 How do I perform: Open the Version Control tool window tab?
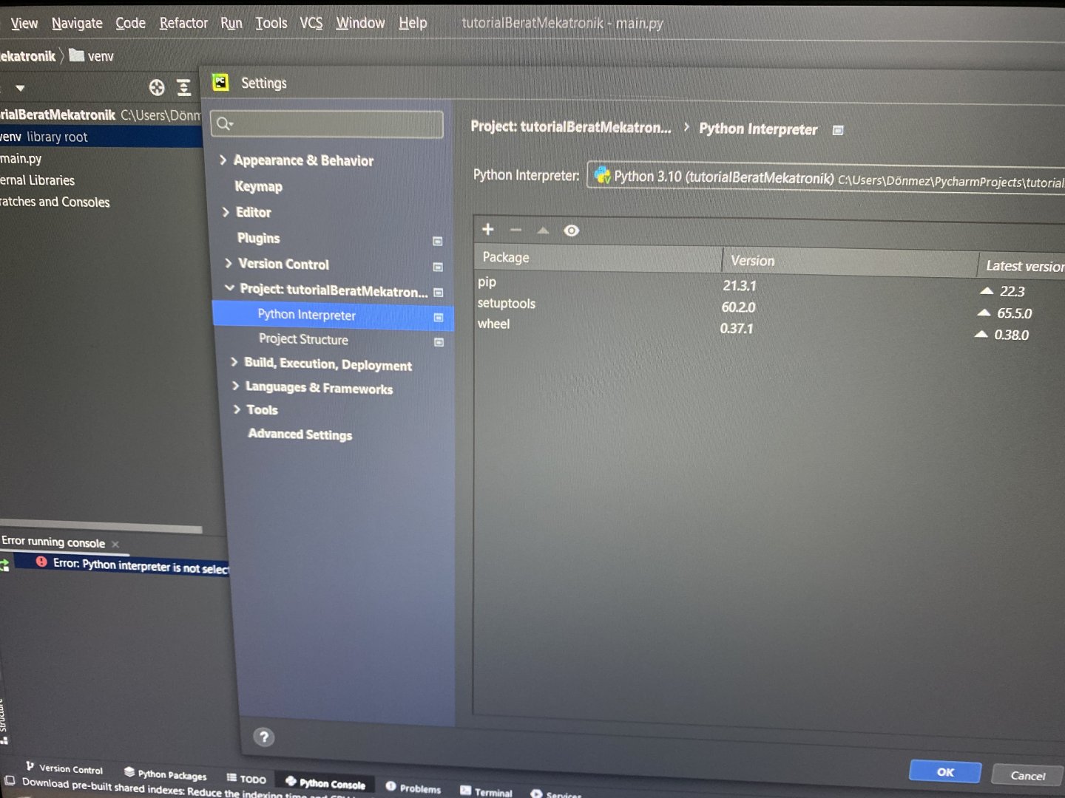coord(64,768)
